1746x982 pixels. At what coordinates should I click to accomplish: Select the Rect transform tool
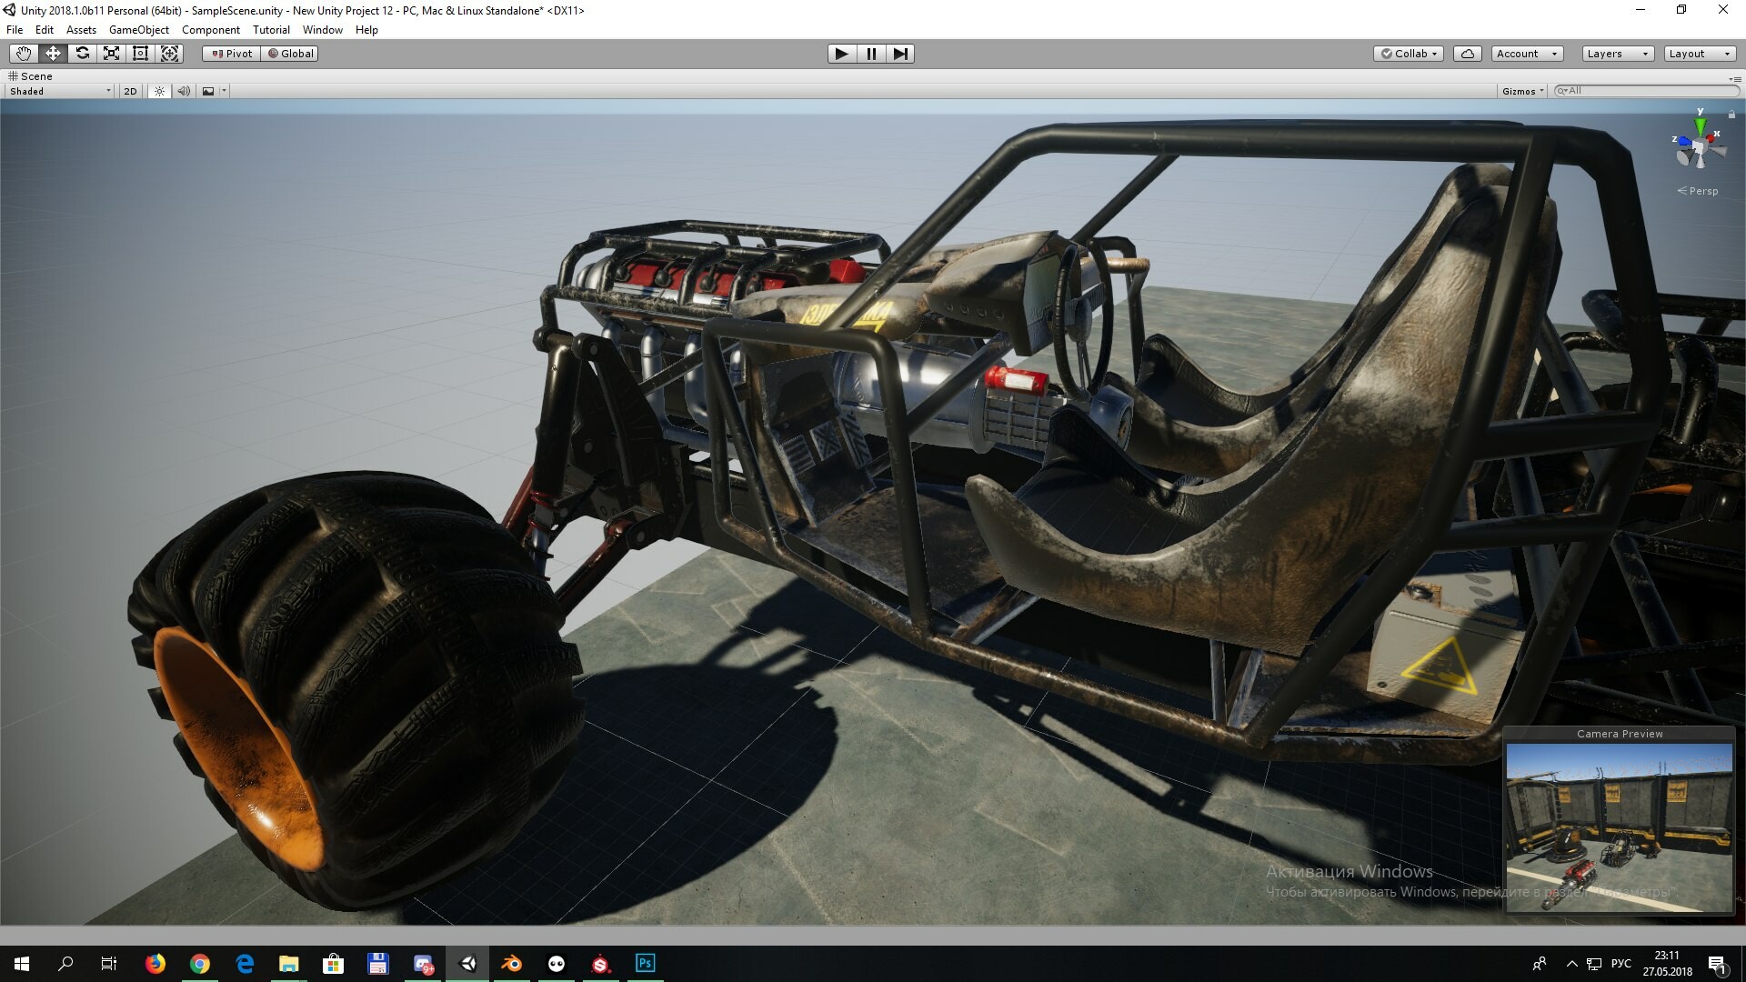pyautogui.click(x=140, y=54)
